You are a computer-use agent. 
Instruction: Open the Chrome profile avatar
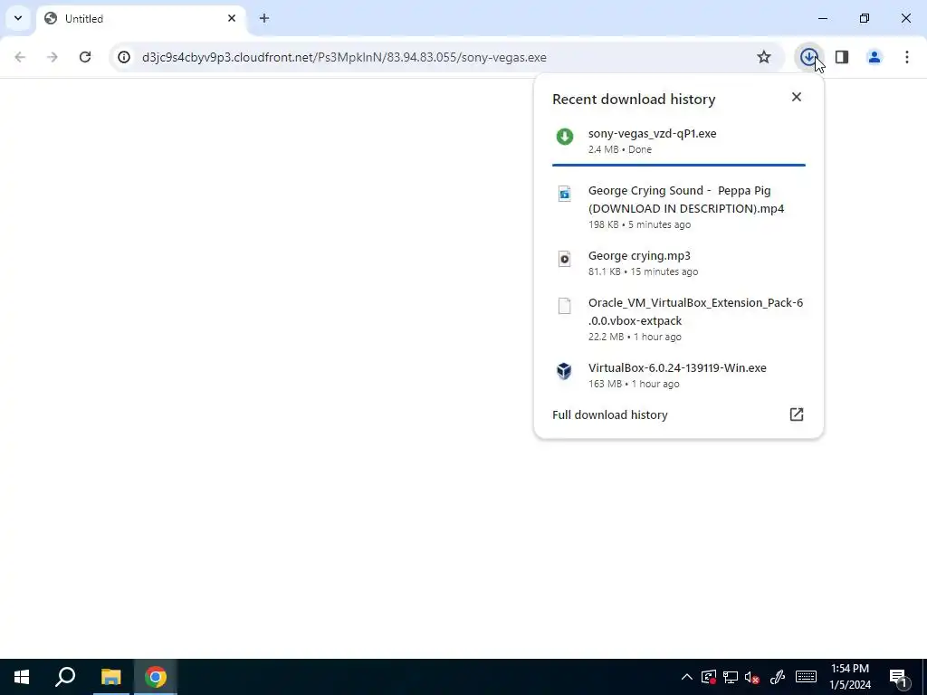point(874,57)
